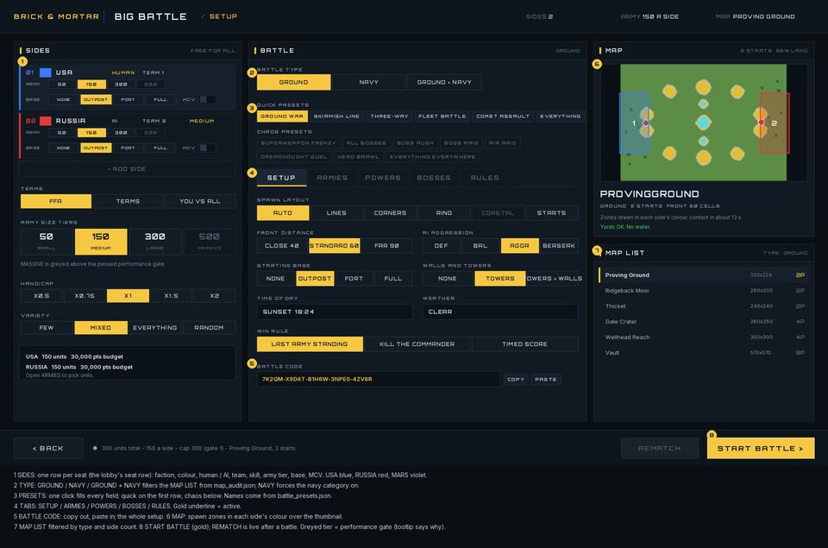Switch battle type to NAVY
828x548 pixels.
368,82
